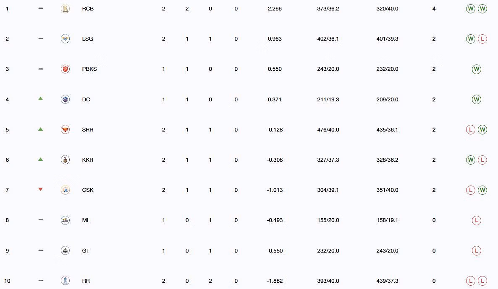Click the green up arrow beside DC

(40, 99)
